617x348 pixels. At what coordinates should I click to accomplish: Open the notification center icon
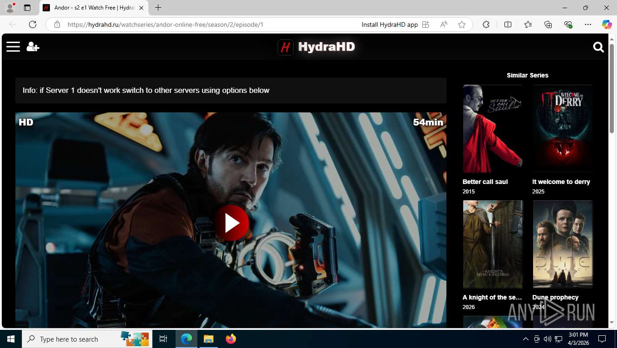[x=602, y=339]
